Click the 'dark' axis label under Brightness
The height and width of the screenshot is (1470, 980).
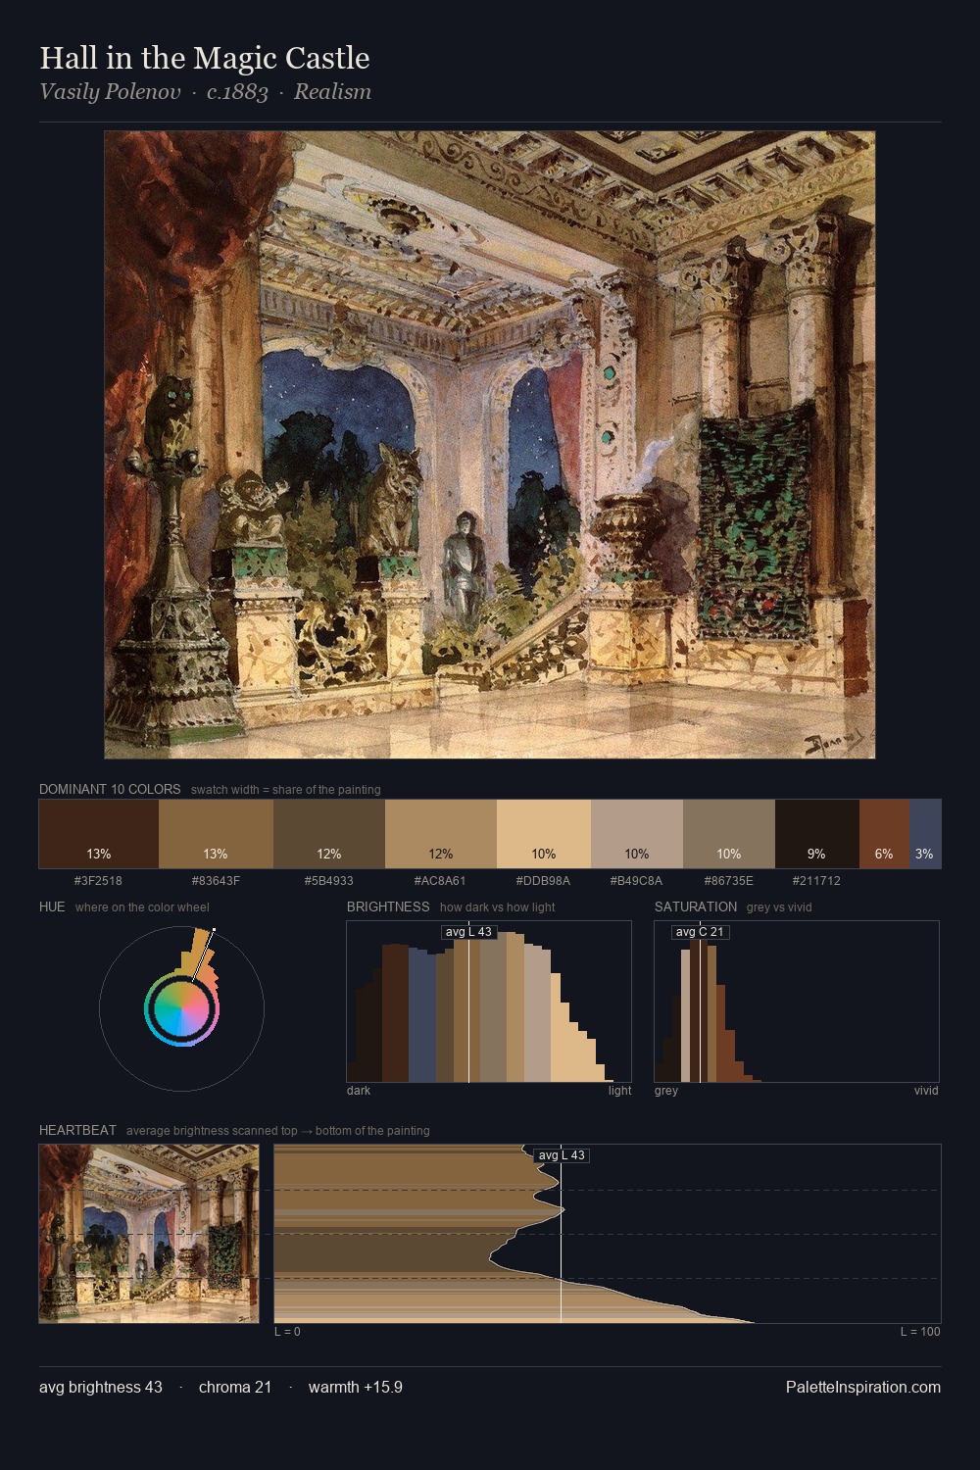coord(359,1091)
